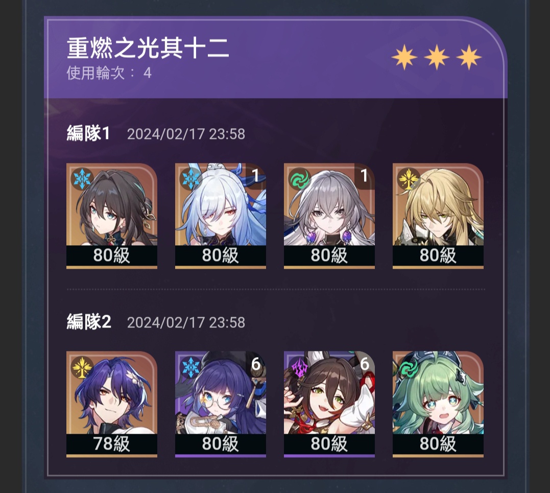
Task: Click the 編隊2 team label
Action: [89, 322]
